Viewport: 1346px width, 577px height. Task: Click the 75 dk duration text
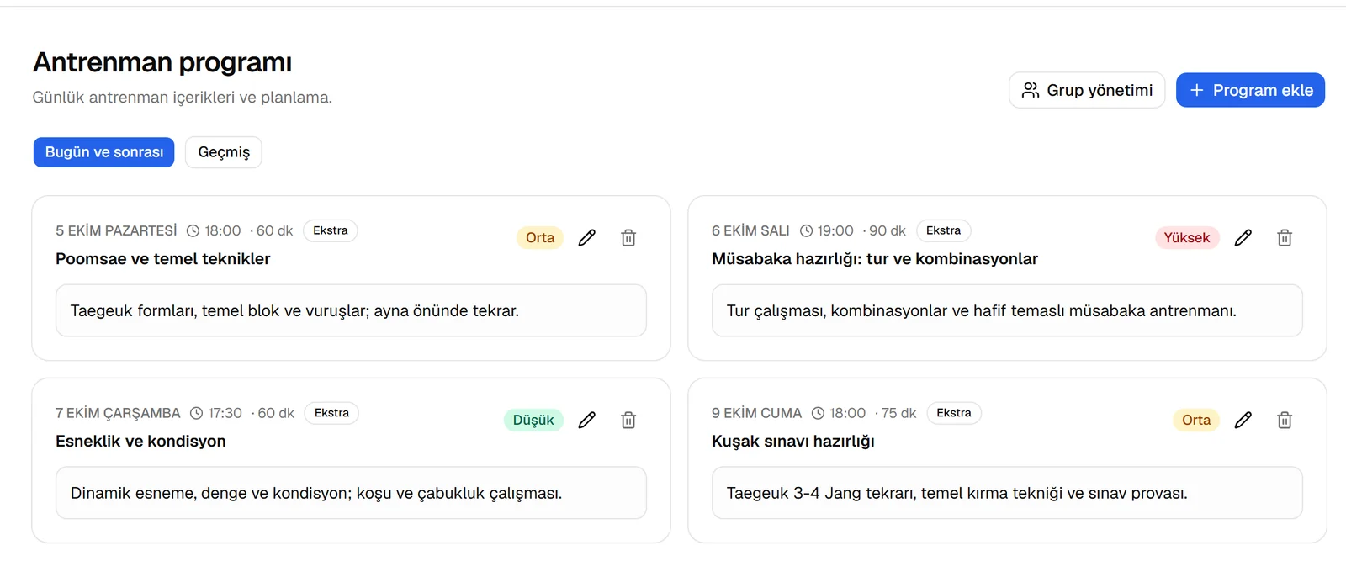pos(898,413)
